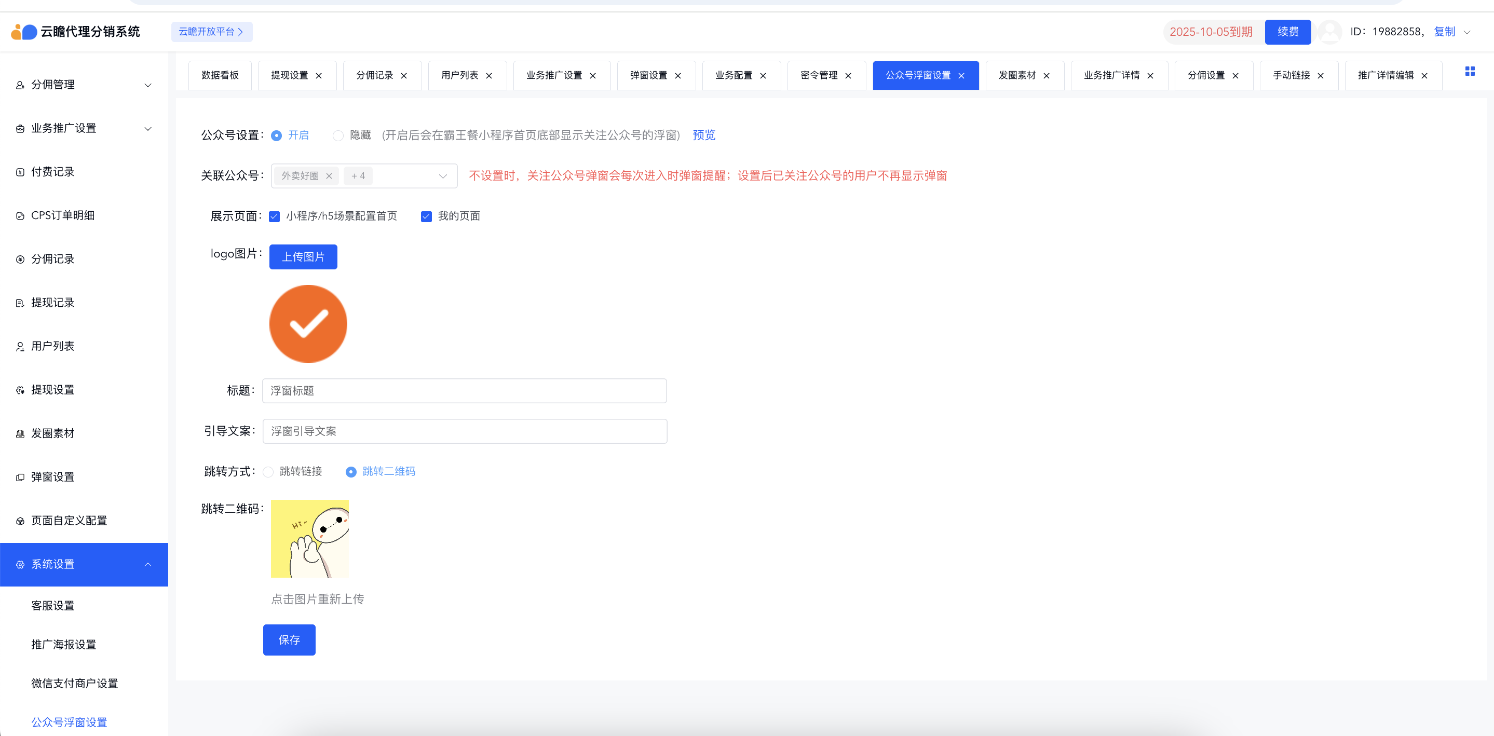
Task: Select the 跳转链接 radio option
Action: (x=268, y=472)
